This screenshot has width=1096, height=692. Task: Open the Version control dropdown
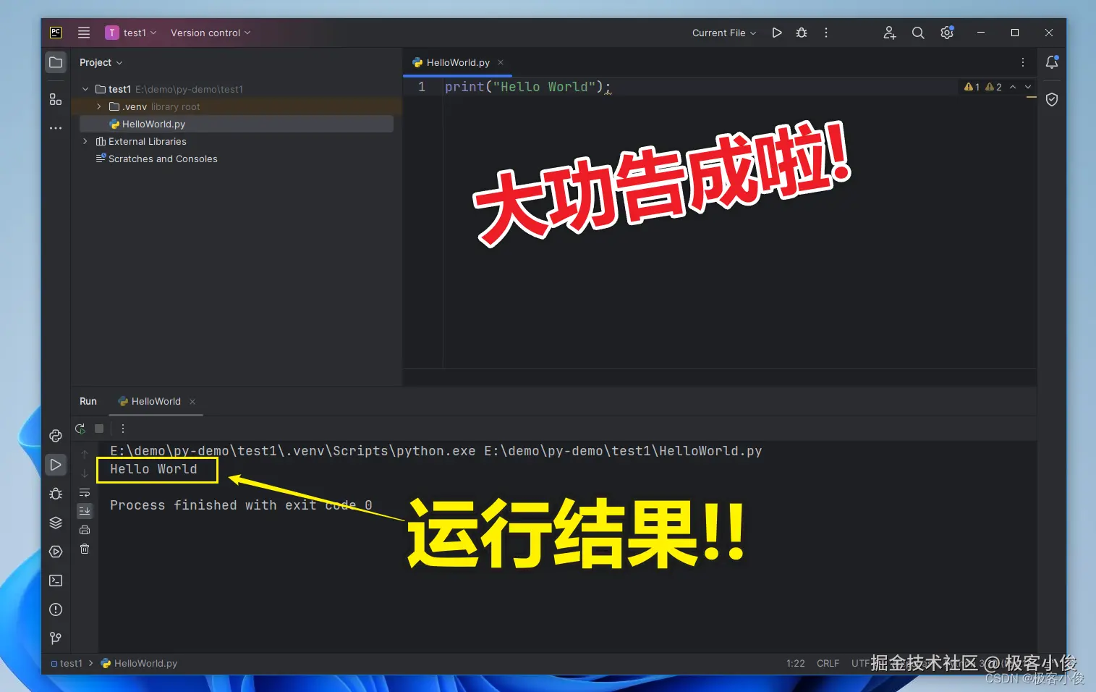click(x=211, y=33)
